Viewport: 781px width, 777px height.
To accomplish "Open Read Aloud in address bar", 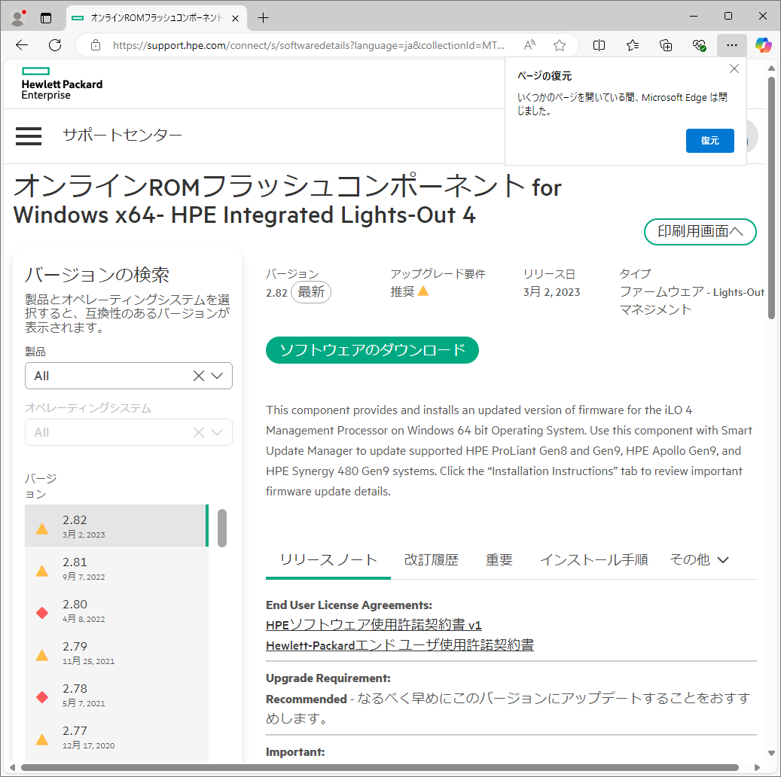I will tap(529, 45).
